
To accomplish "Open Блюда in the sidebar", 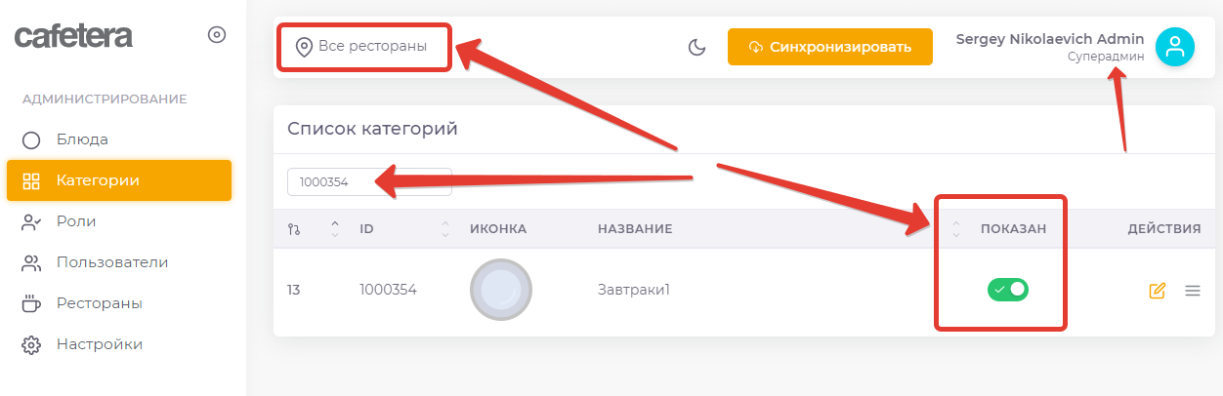I will coord(82,139).
